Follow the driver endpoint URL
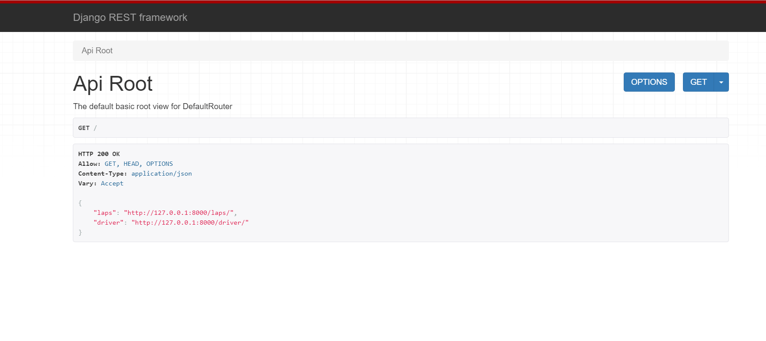Screen dimensions: 766x341 click(191, 223)
